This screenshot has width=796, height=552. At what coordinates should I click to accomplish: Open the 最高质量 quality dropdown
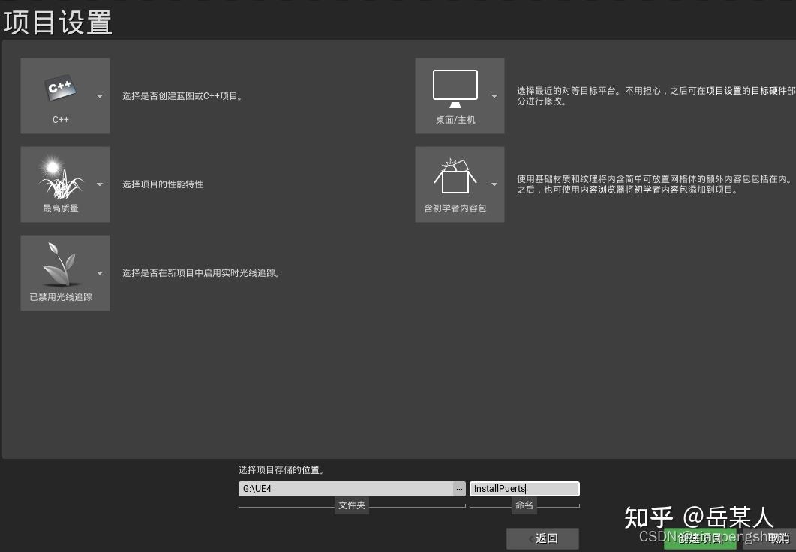click(x=99, y=184)
